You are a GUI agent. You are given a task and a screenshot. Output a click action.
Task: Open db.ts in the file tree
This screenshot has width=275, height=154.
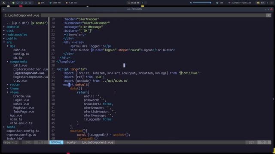point(18,58)
